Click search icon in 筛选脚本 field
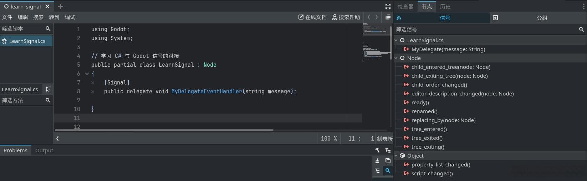This screenshot has height=181, width=587. coord(48,28)
